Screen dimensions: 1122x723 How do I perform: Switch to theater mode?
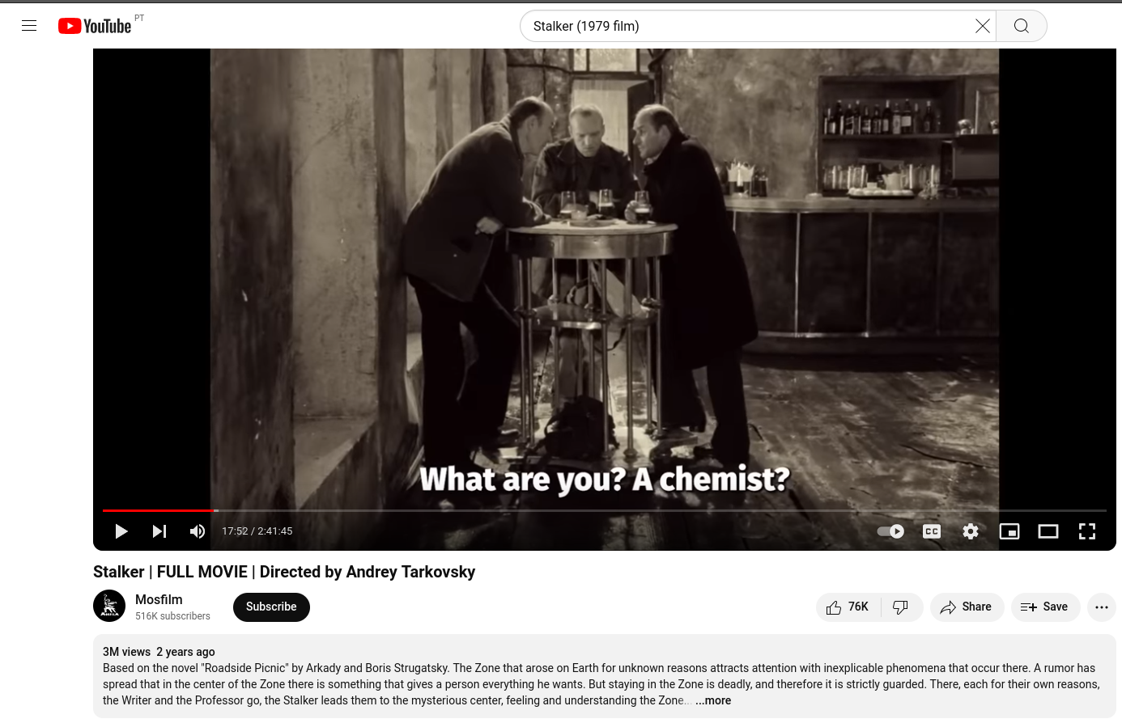coord(1048,531)
